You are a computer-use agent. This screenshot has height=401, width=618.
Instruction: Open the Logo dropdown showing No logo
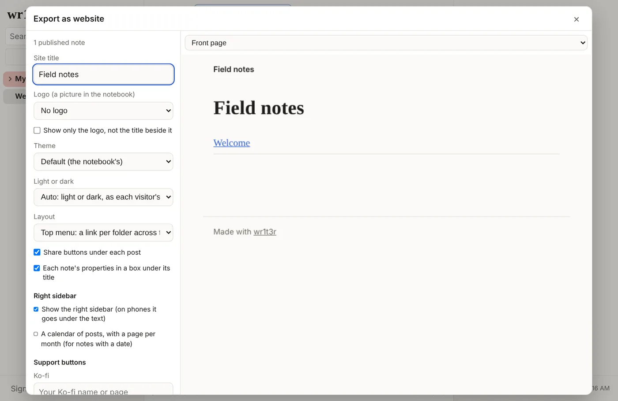click(x=103, y=111)
